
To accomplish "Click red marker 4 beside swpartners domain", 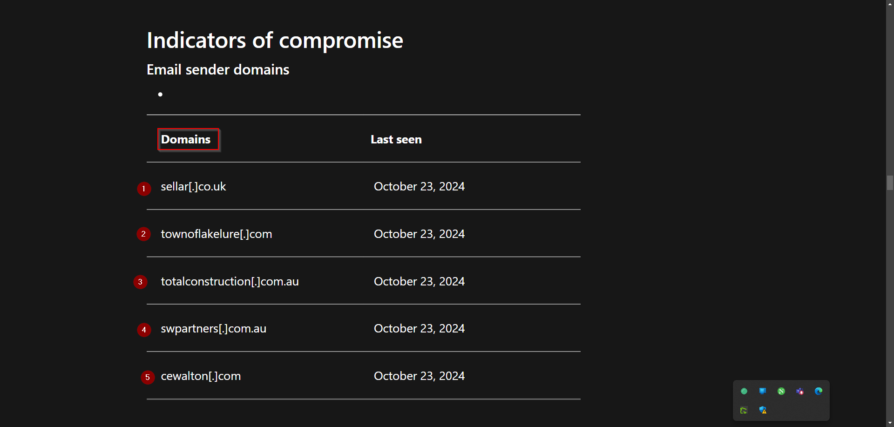I will tap(144, 330).
